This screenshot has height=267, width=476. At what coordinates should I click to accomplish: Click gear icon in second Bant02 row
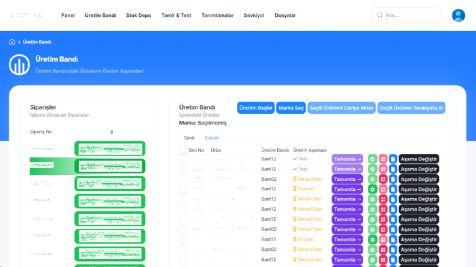373,229
